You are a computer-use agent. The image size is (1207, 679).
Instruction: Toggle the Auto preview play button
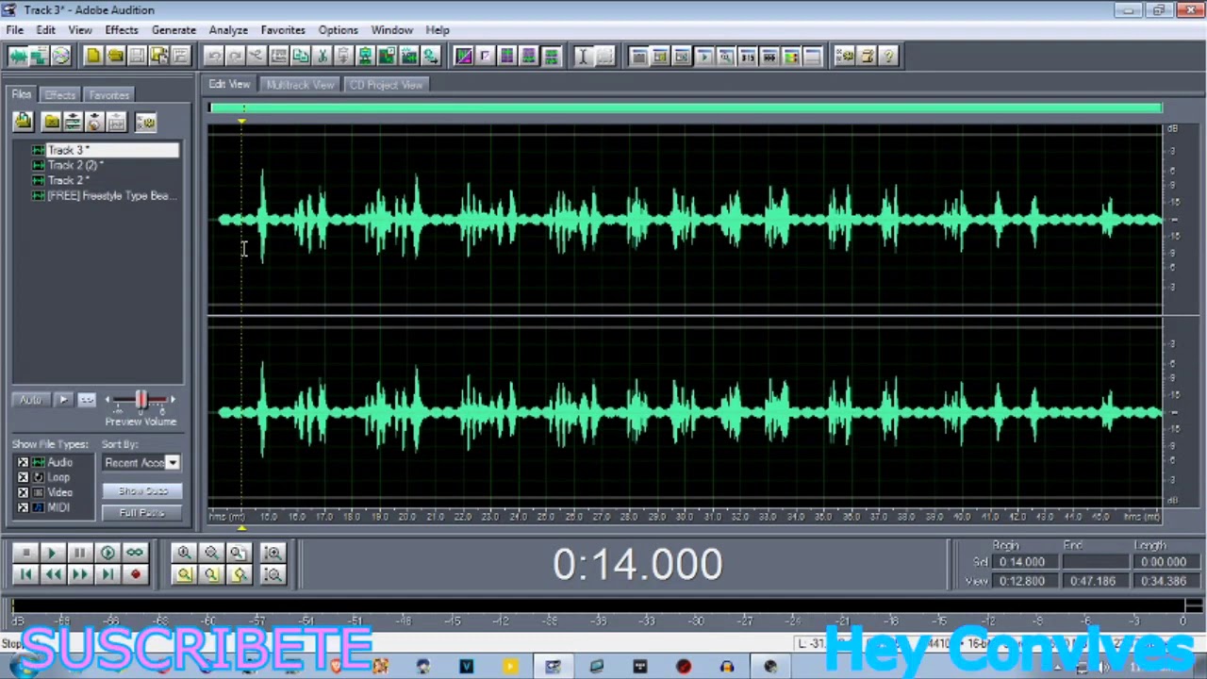(x=30, y=400)
